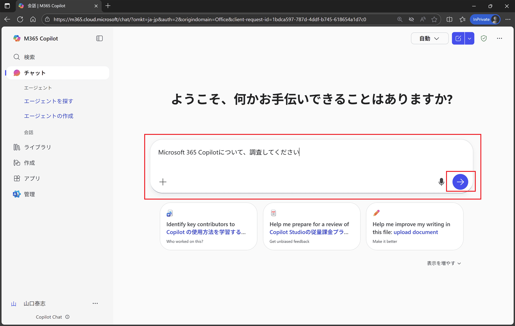Open エージェントを探す link
This screenshot has height=326, width=515.
pos(48,101)
